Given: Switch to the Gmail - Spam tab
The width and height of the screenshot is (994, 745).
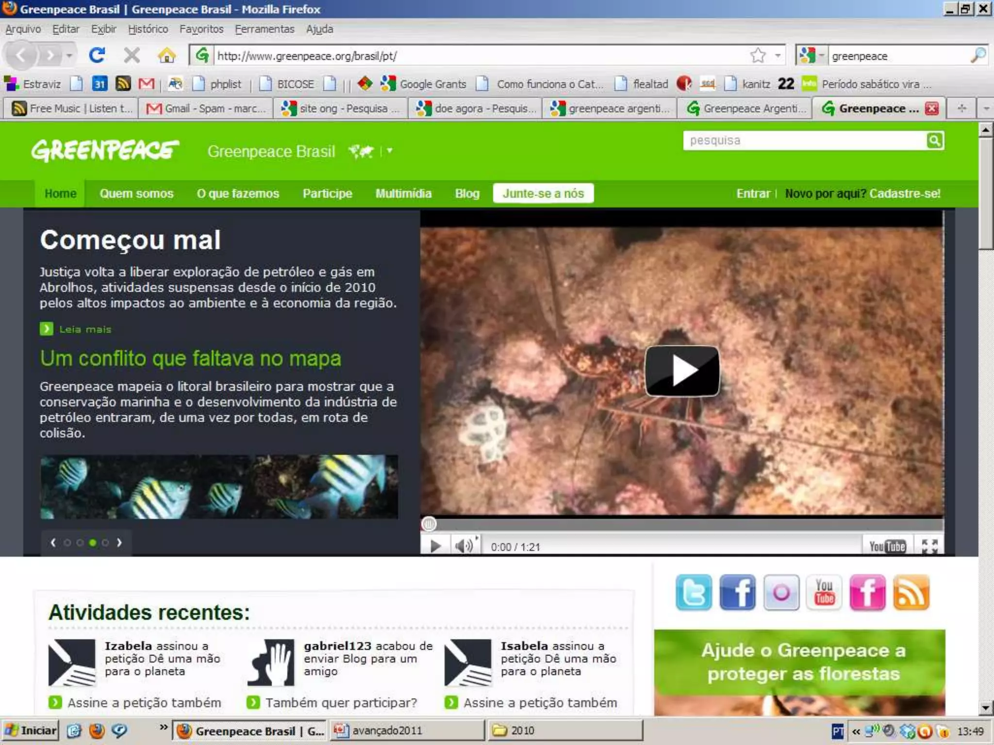Looking at the screenshot, I should (206, 108).
